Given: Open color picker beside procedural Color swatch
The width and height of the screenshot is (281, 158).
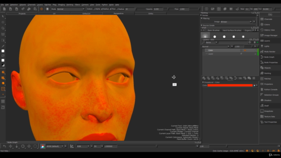Looking at the screenshot, I should click(254, 85).
